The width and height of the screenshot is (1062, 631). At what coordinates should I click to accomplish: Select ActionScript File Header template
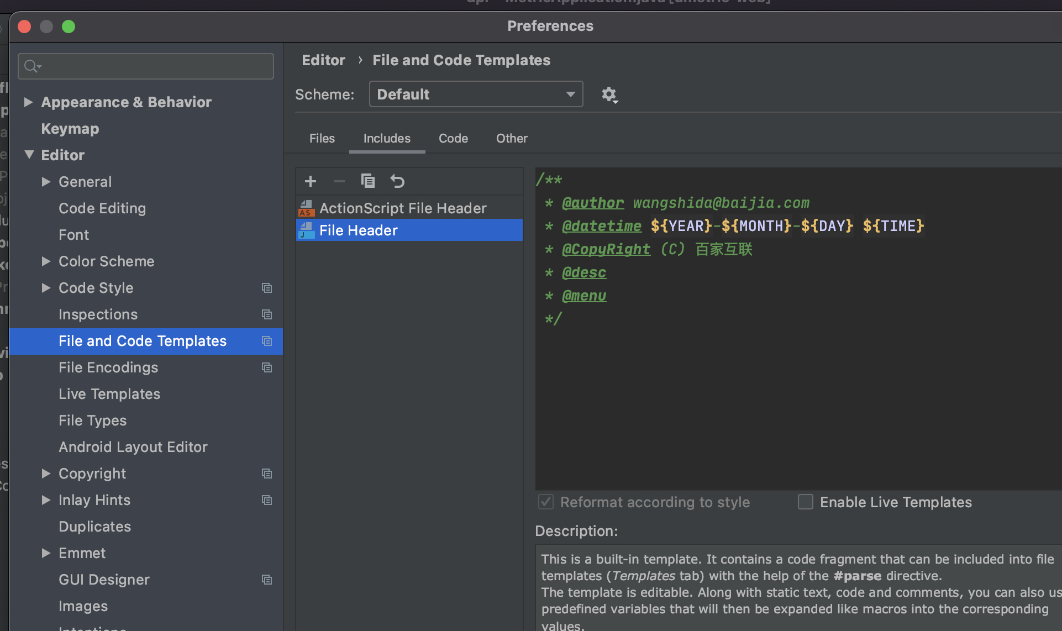403,208
